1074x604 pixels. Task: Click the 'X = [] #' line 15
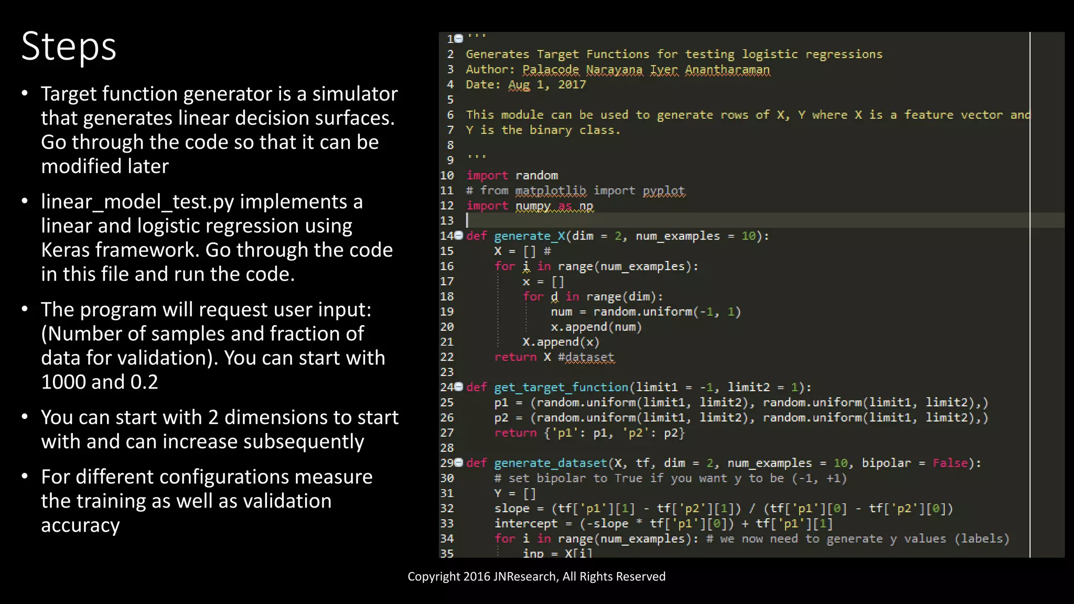pos(523,251)
